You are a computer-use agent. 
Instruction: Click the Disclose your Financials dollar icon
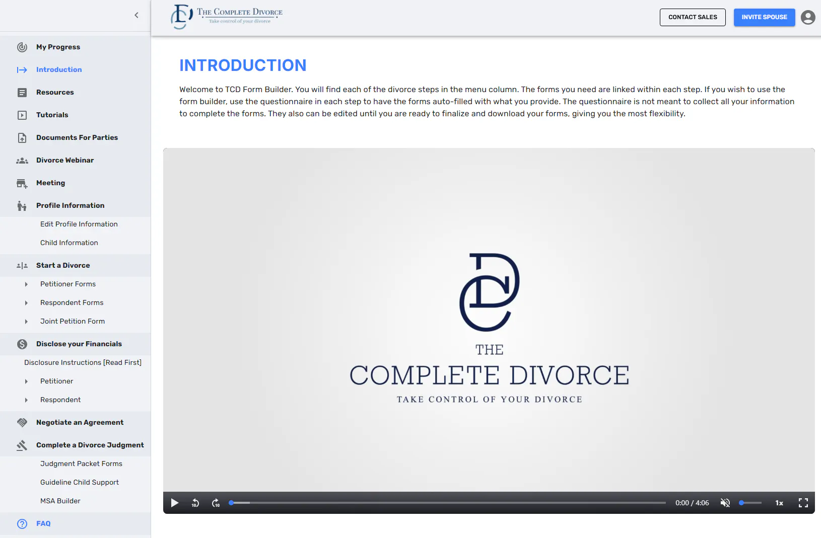(22, 344)
